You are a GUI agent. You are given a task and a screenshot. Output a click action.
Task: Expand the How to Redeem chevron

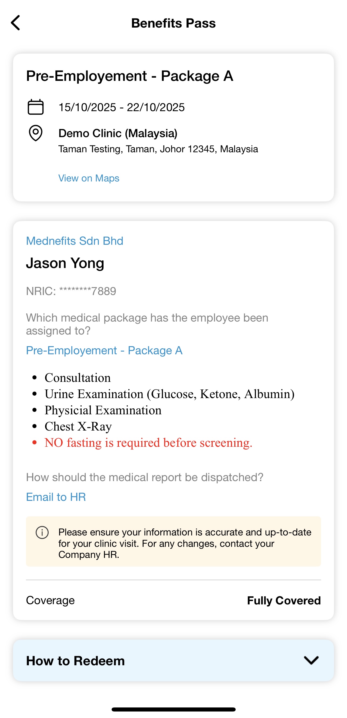click(311, 660)
